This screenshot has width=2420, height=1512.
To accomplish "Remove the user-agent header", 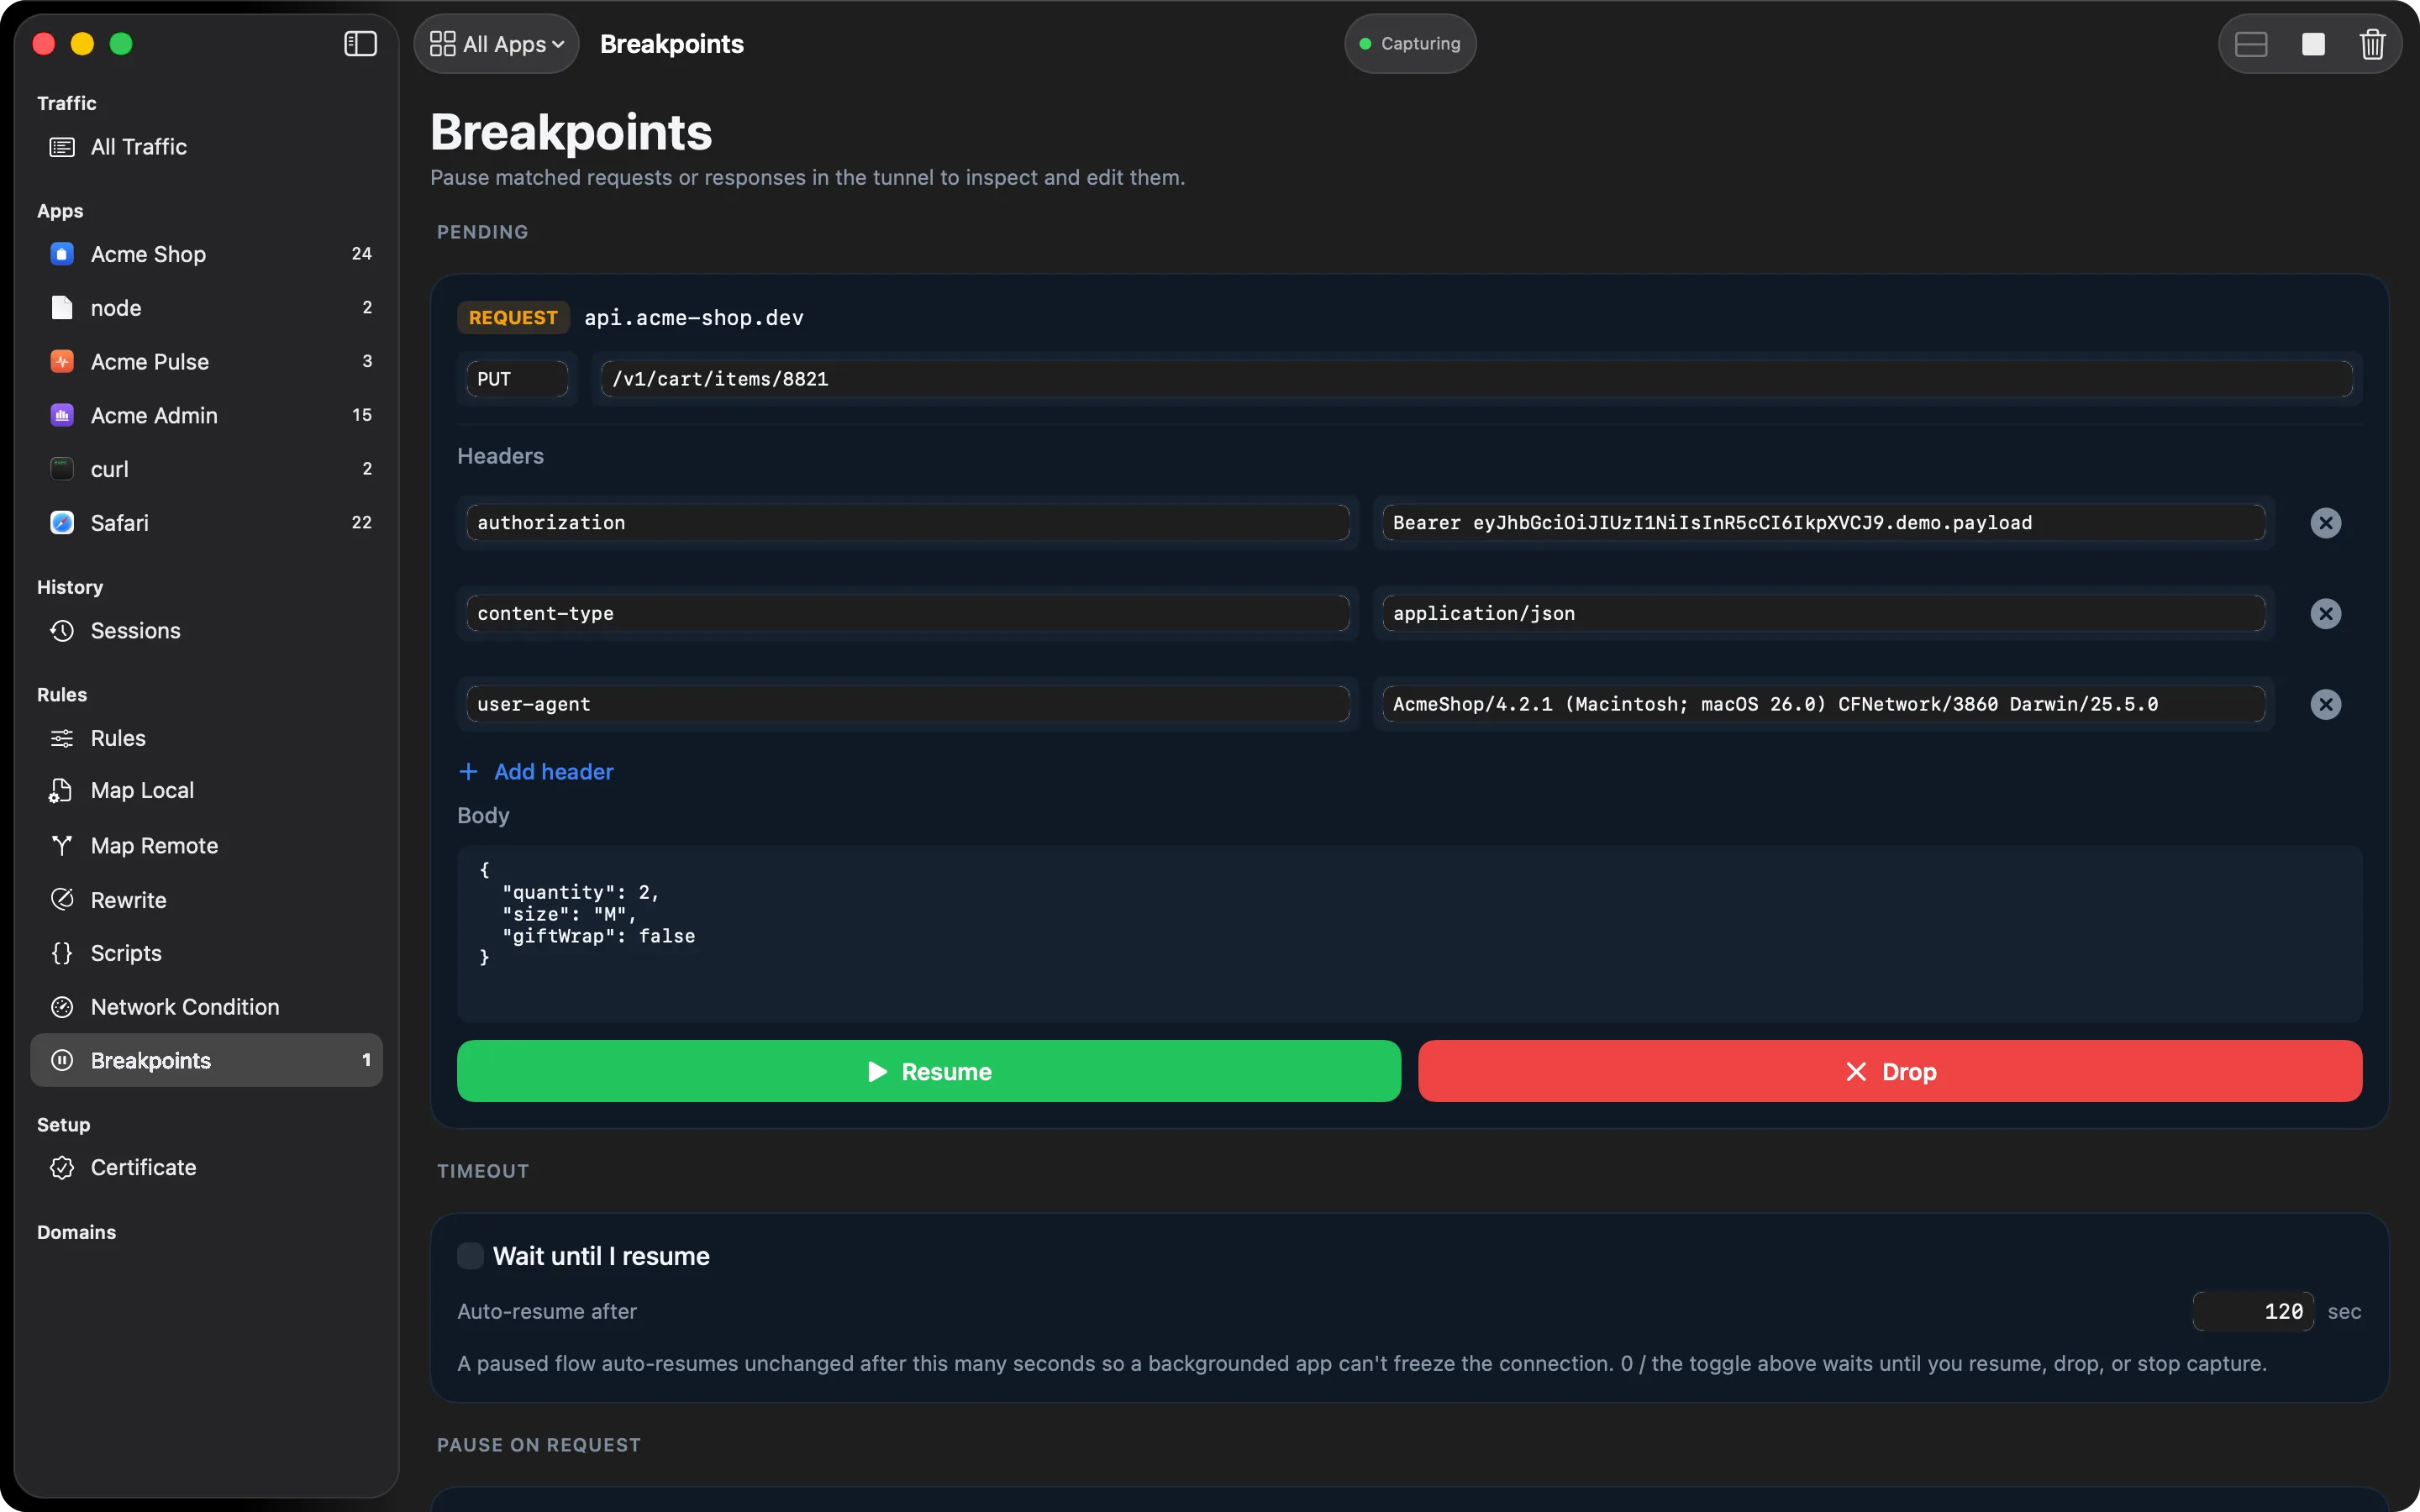I will (2326, 705).
